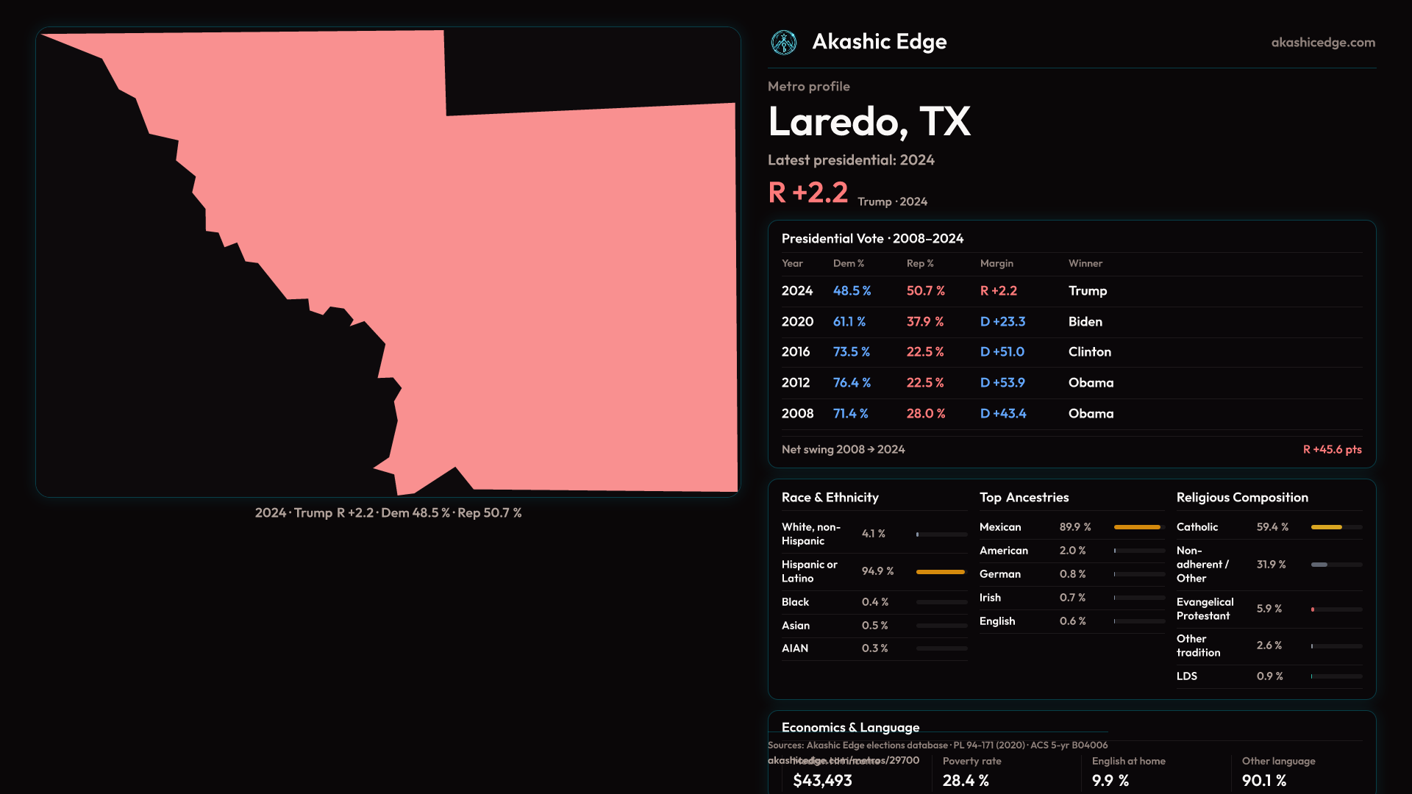Click the Poverty rate 28.4 % stat

tap(966, 780)
